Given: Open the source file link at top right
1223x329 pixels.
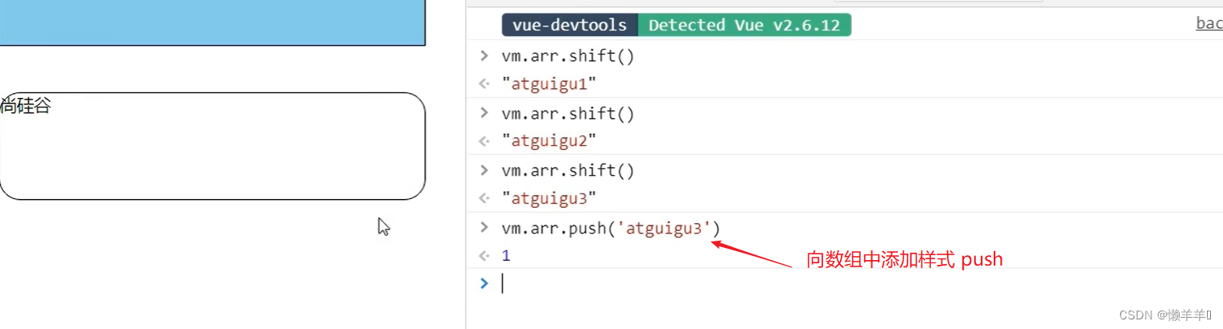Looking at the screenshot, I should (1209, 23).
